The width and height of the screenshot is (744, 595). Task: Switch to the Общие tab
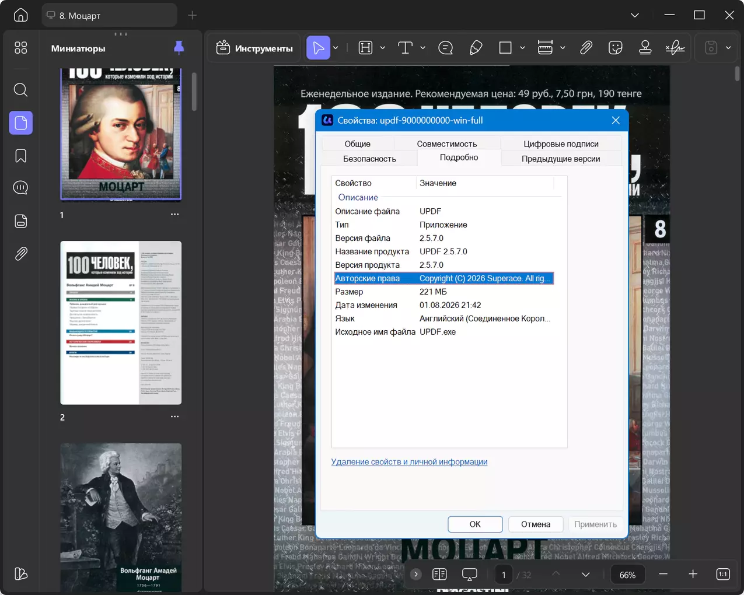pos(357,143)
